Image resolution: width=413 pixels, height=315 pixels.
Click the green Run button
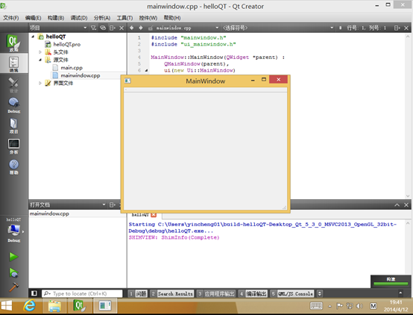pyautogui.click(x=13, y=257)
